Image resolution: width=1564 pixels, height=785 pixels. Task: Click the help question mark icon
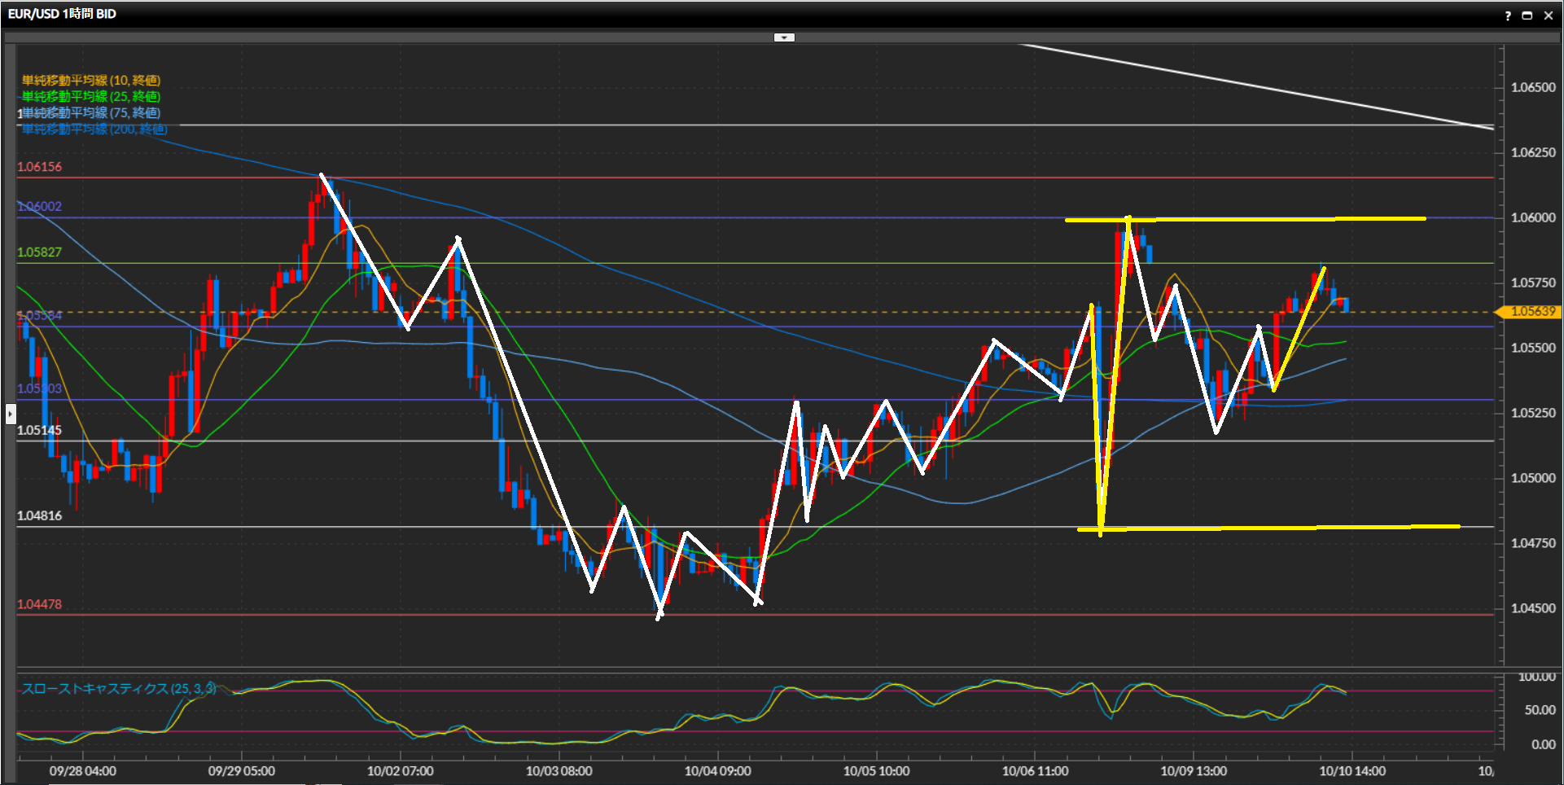[1508, 15]
